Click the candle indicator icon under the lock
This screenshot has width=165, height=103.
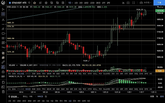(3, 76)
